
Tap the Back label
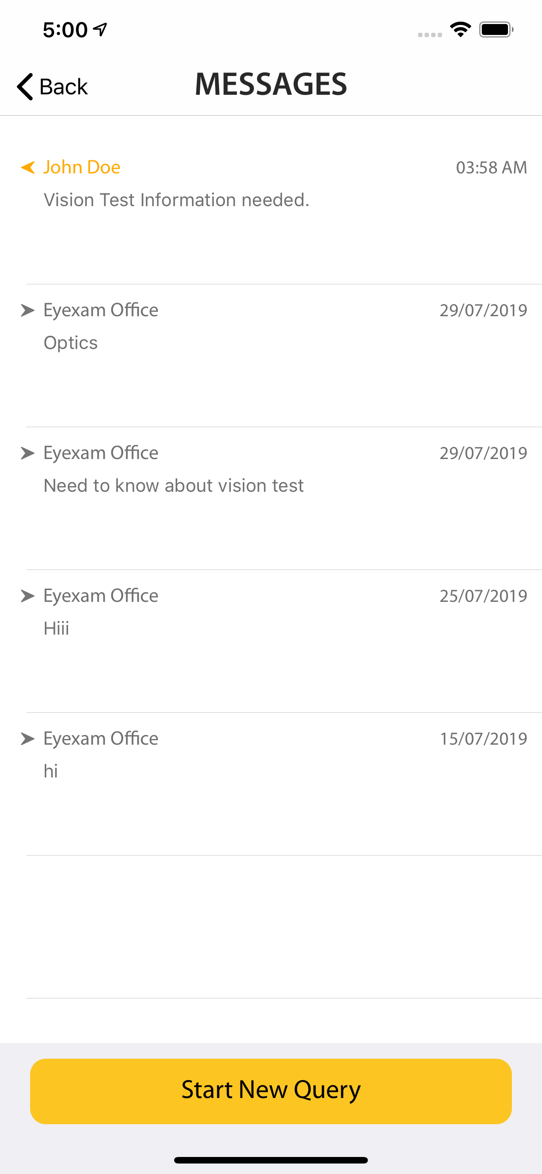(63, 86)
